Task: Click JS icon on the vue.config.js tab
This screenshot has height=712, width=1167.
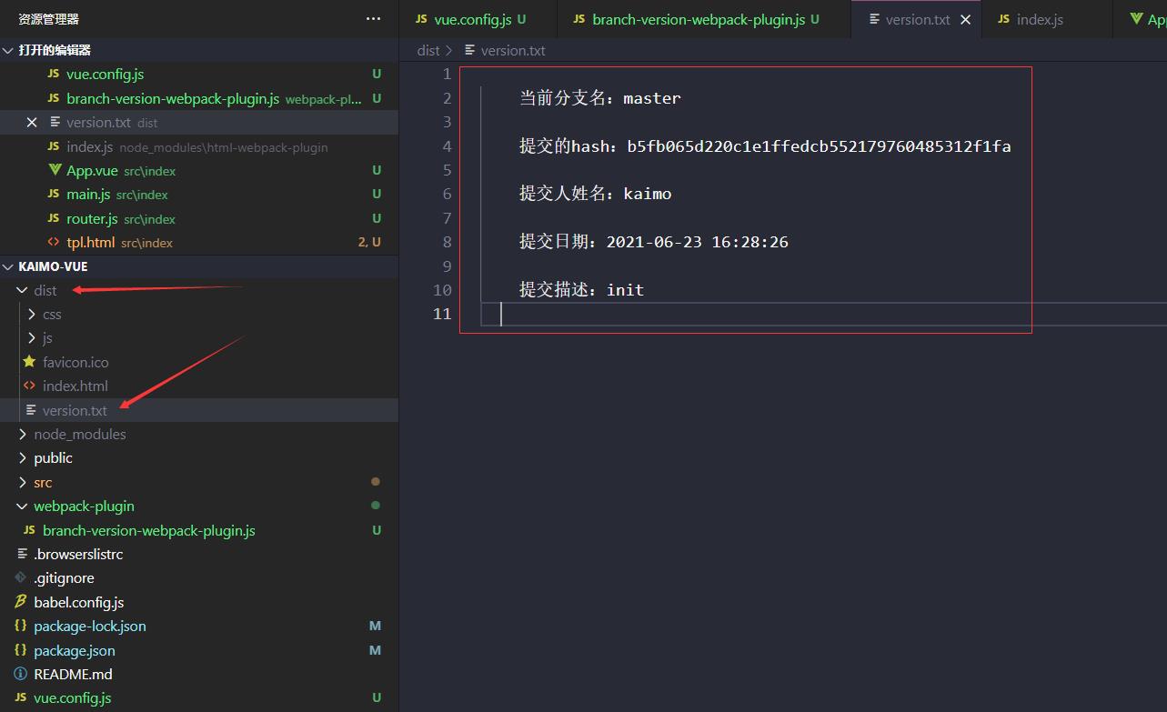Action: pos(420,19)
